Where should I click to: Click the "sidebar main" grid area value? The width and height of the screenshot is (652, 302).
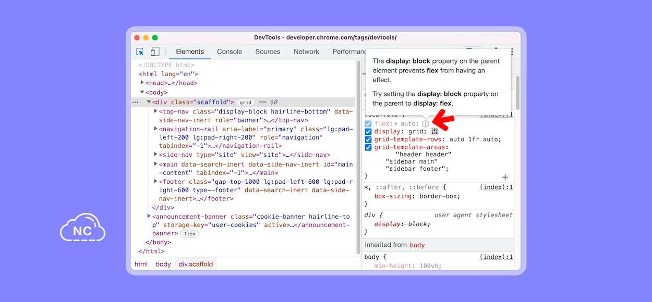tap(411, 161)
